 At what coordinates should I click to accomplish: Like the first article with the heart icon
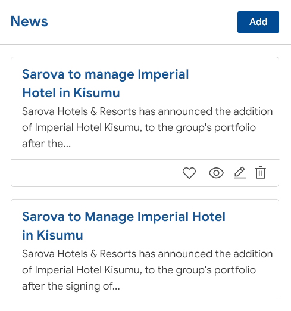[x=189, y=173]
